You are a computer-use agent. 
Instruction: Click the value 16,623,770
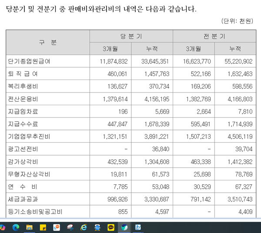tap(197, 62)
